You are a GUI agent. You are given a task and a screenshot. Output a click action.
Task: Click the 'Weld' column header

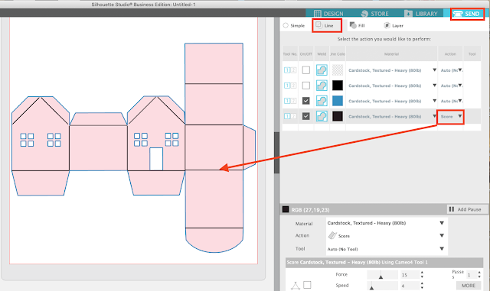[x=322, y=54]
